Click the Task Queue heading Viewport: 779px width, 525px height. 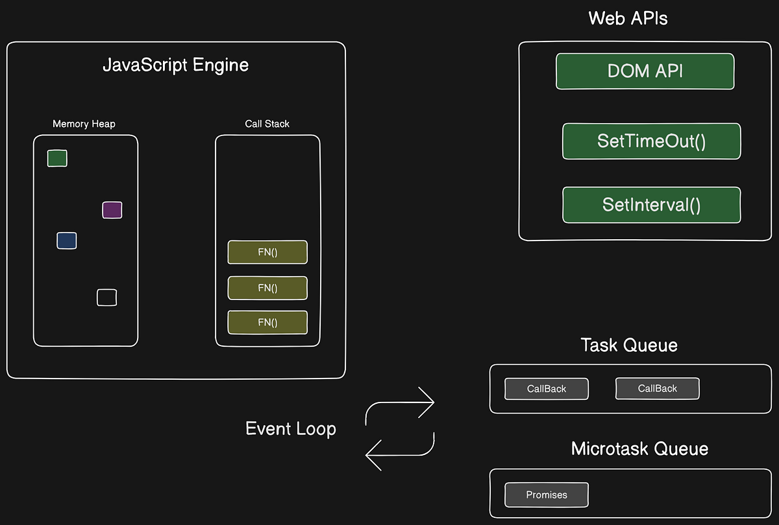pos(628,345)
